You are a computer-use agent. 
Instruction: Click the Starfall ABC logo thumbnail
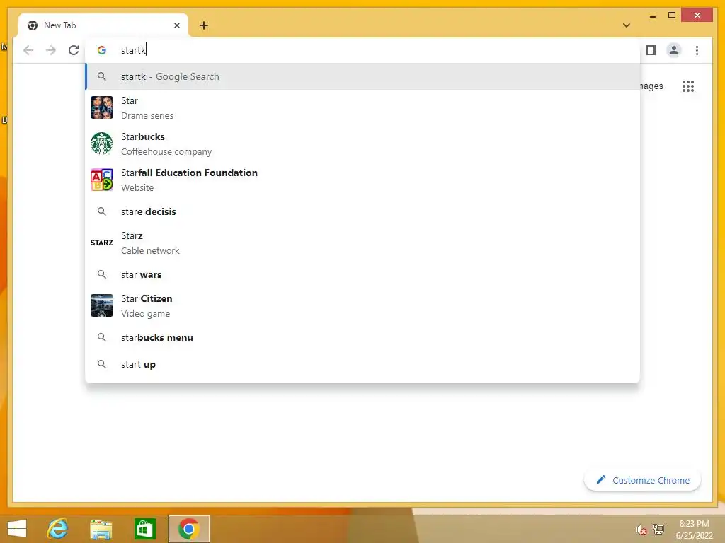click(102, 180)
